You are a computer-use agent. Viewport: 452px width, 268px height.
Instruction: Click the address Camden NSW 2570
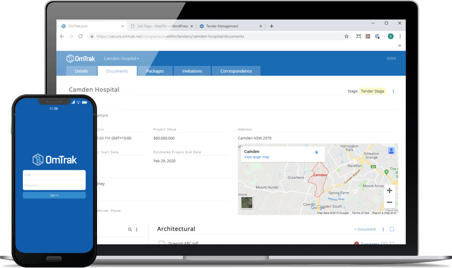tap(255, 138)
